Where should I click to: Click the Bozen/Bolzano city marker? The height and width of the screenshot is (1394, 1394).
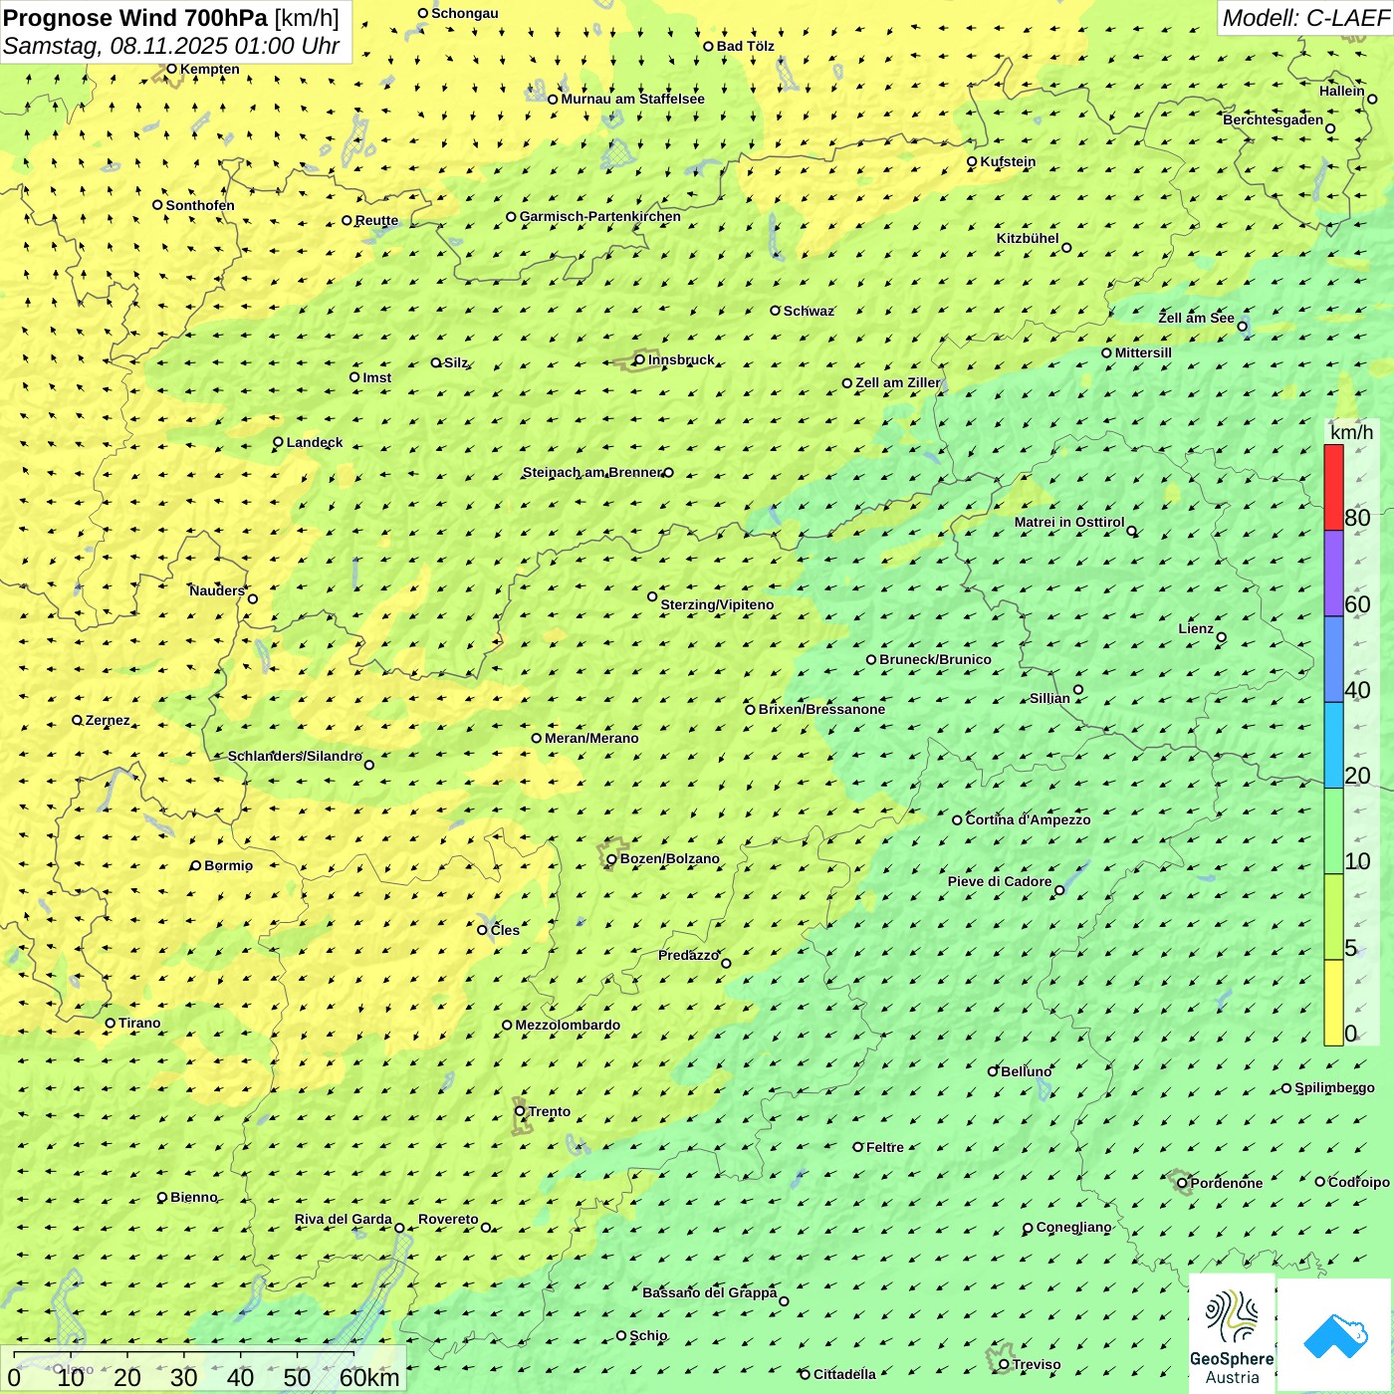[x=611, y=859]
